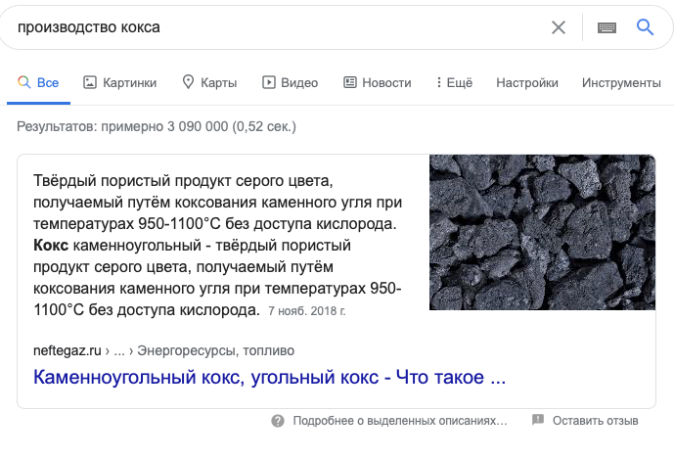Expand the Ещё more options menu
The image size is (674, 459).
point(454,82)
